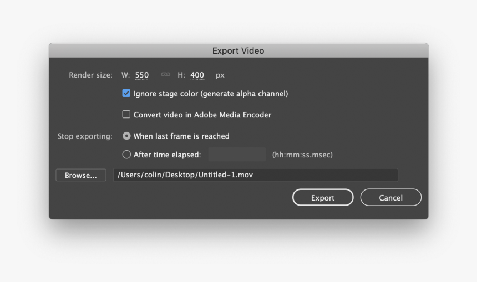The width and height of the screenshot is (477, 282).
Task: Click the Untitled-1.mov output path field
Action: coord(256,175)
